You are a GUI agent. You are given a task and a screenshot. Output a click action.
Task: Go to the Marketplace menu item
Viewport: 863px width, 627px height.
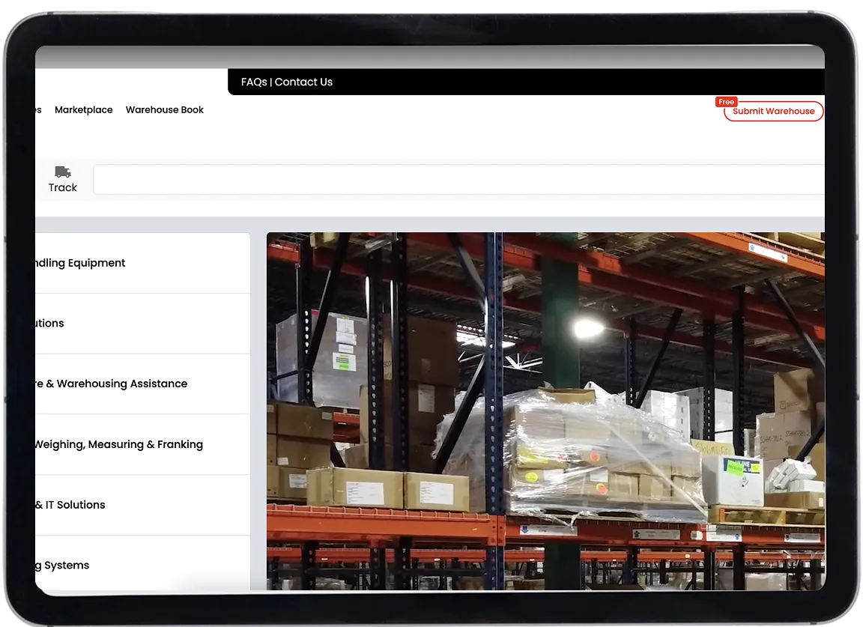(x=83, y=110)
